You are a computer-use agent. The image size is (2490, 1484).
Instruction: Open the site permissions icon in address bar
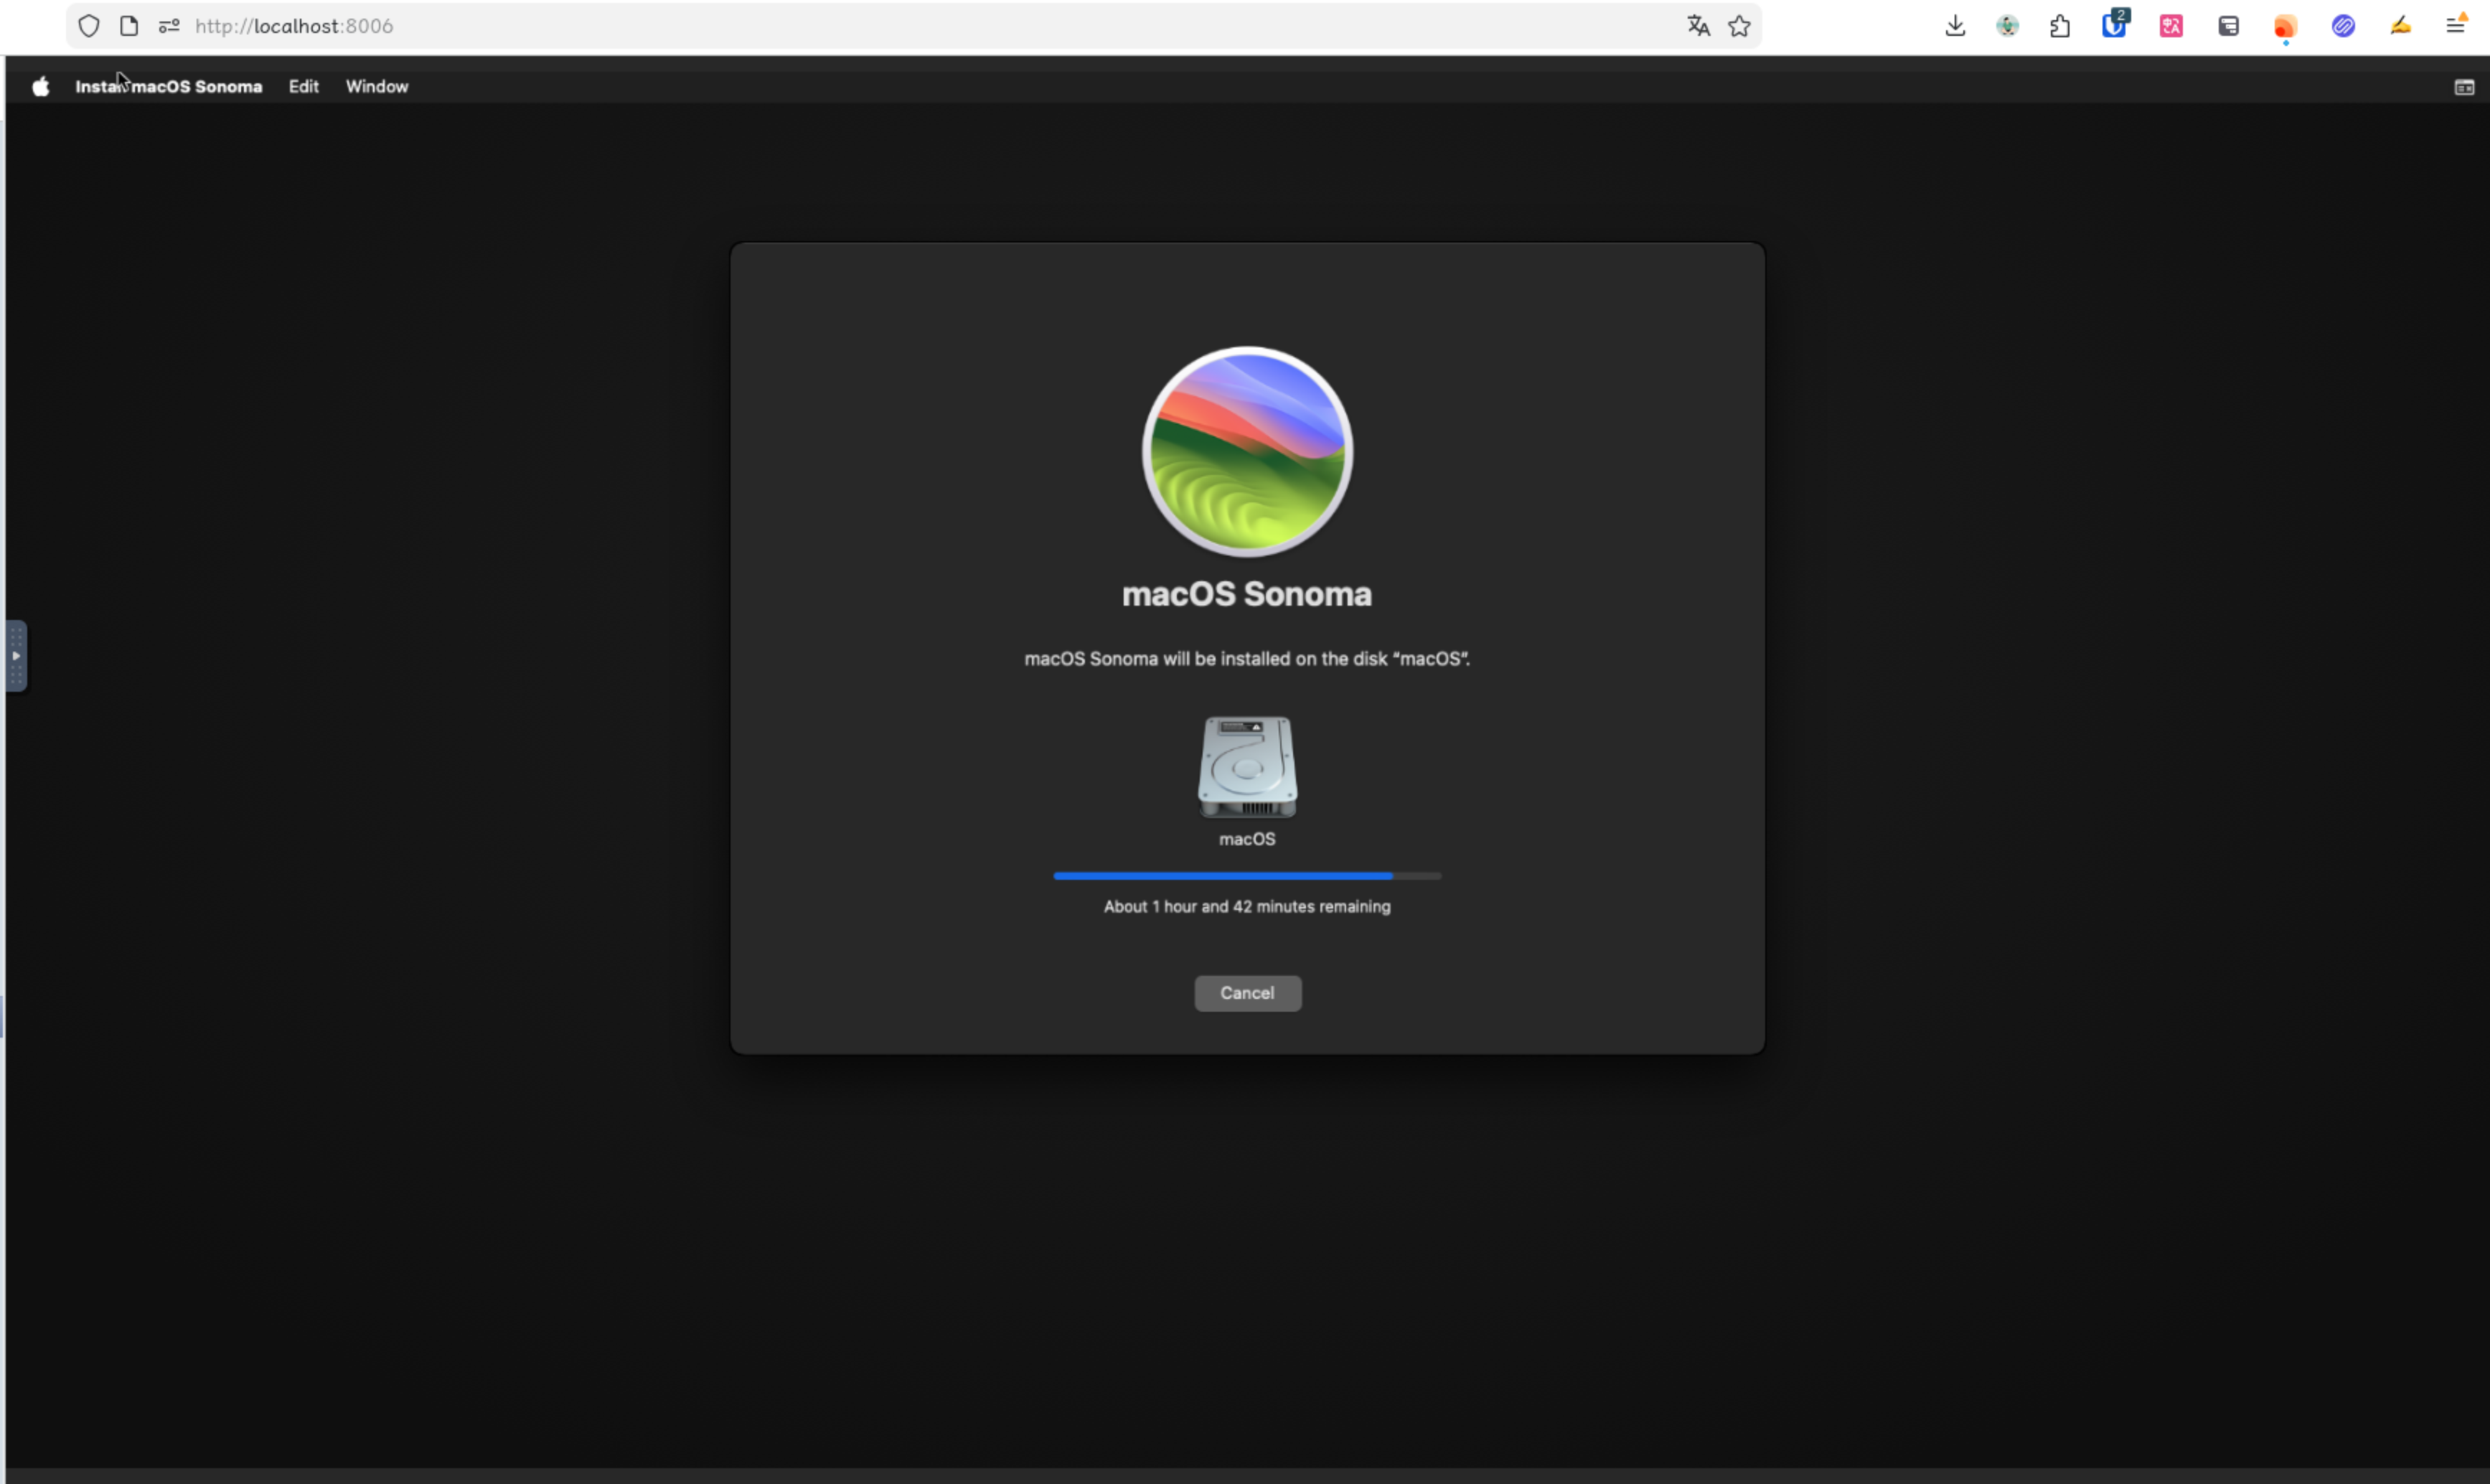(169, 26)
